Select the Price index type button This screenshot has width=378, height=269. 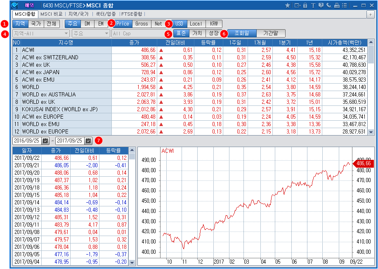123,24
